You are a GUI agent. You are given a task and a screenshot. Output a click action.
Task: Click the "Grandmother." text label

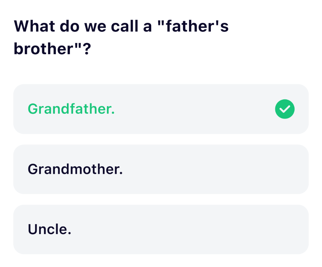click(75, 169)
